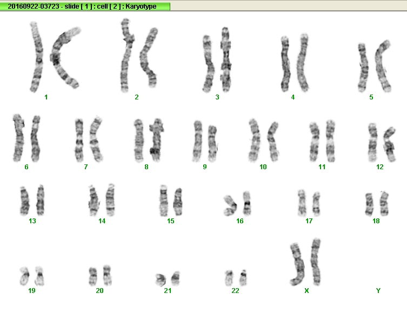Click the chromosome 19 pair
The width and height of the screenshot is (407, 313).
coord(32,276)
